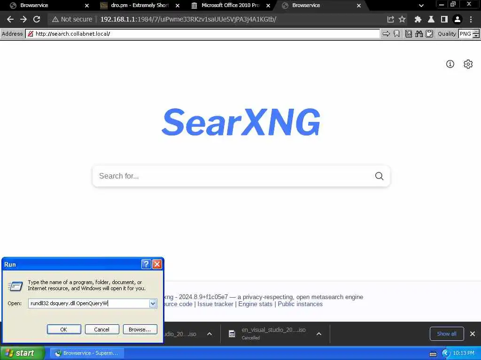Click the 10:13 PM clock

coord(464,353)
